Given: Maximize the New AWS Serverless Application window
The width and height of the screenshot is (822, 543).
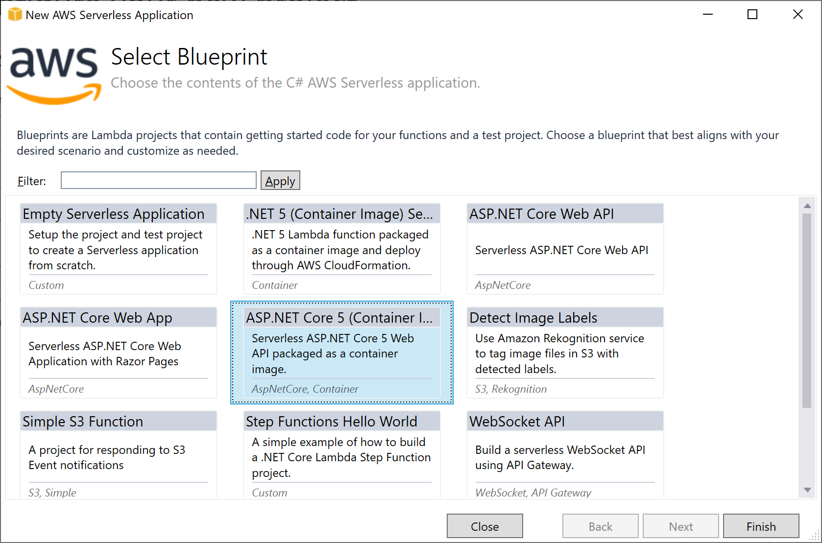Looking at the screenshot, I should coord(752,14).
